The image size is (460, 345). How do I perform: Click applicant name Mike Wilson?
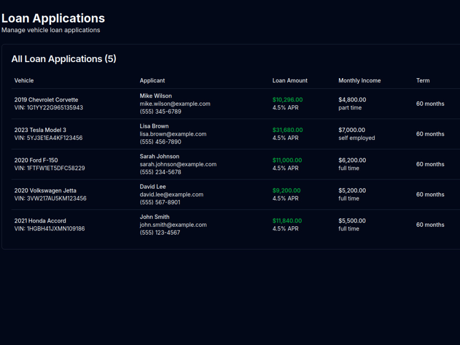tap(156, 96)
